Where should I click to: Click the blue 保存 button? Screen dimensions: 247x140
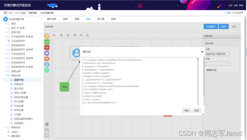224,26
